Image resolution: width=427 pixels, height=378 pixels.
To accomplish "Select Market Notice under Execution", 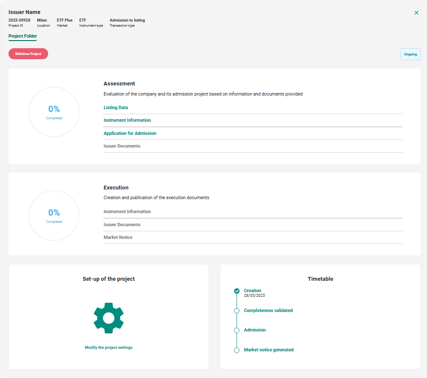I will click(x=118, y=237).
